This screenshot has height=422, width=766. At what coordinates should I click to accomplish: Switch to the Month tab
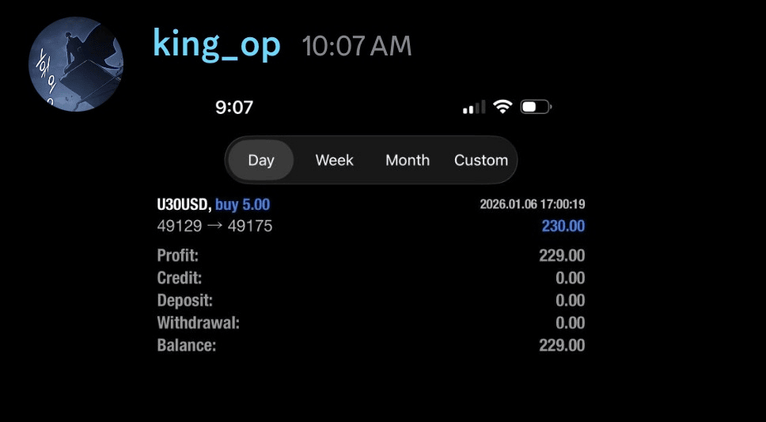408,160
